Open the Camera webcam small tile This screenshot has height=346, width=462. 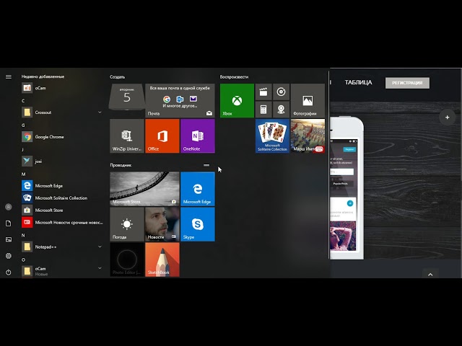281,110
